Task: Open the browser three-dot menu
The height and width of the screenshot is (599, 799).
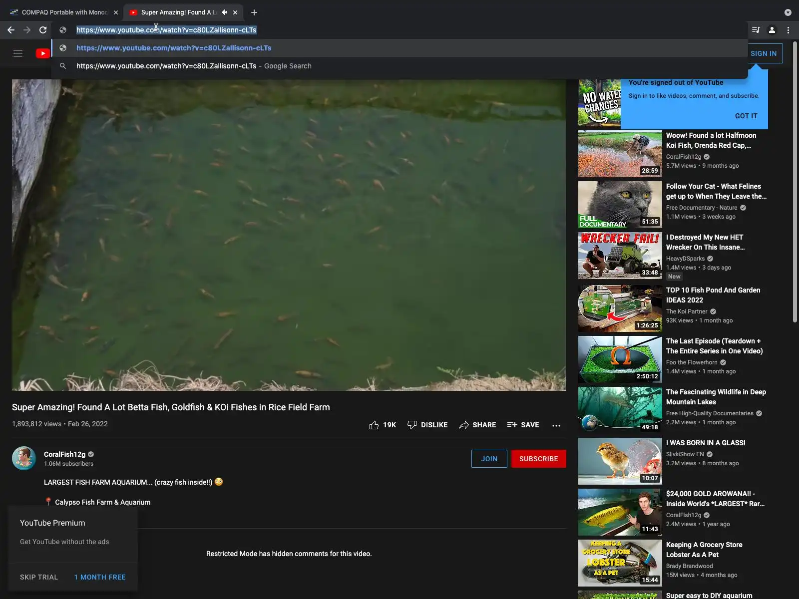Action: point(788,30)
